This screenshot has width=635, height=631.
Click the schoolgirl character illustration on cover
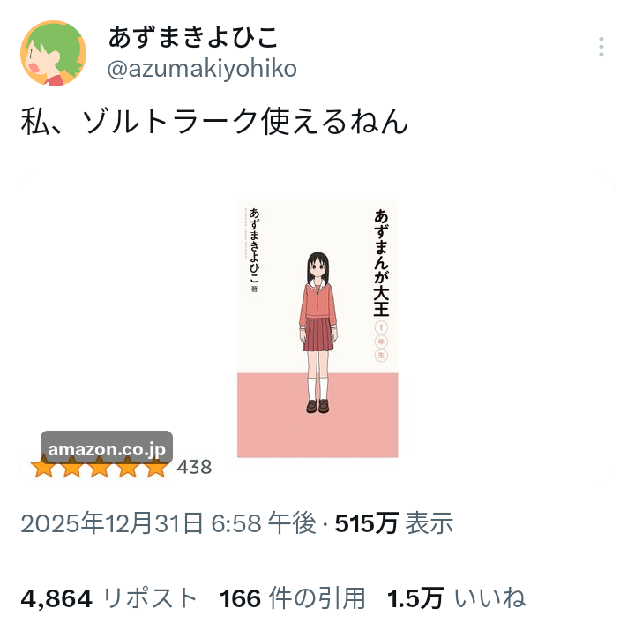pyautogui.click(x=318, y=333)
